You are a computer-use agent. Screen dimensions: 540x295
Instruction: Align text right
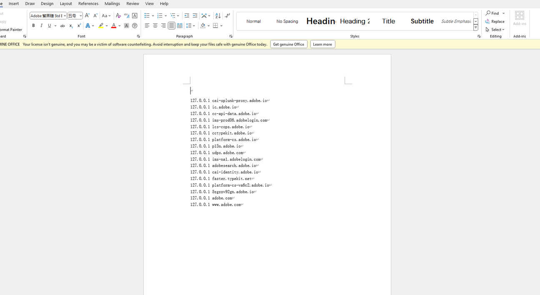163,26
